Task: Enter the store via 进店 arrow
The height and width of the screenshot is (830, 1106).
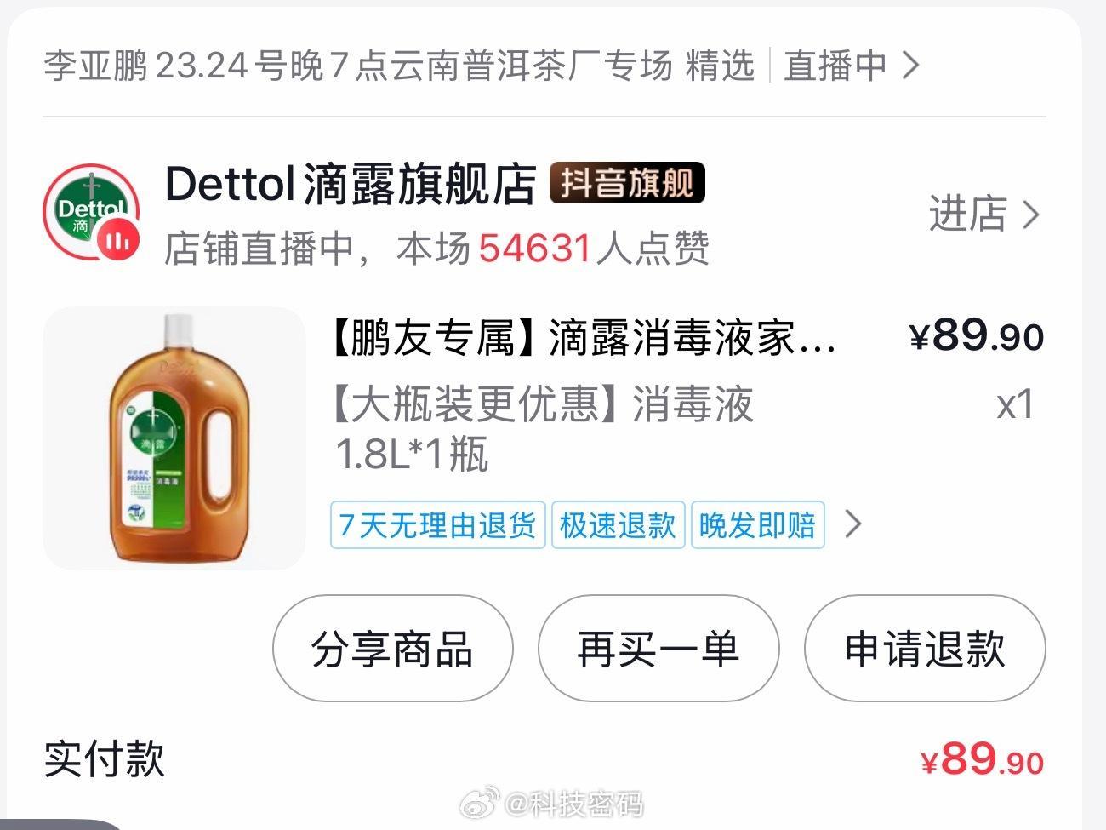Action: click(983, 214)
